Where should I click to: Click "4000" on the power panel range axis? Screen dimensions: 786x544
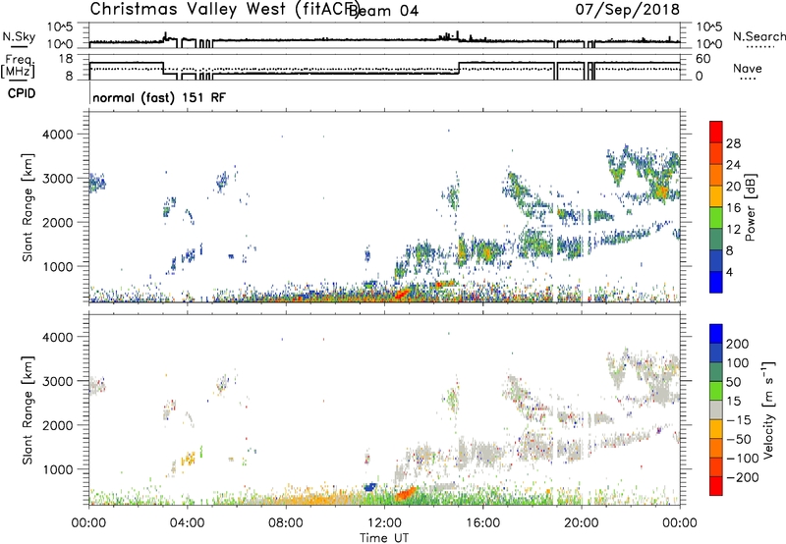coord(57,135)
